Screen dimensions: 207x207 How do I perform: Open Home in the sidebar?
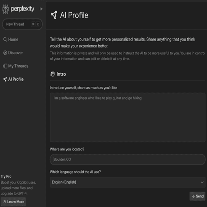pyautogui.click(x=13, y=39)
